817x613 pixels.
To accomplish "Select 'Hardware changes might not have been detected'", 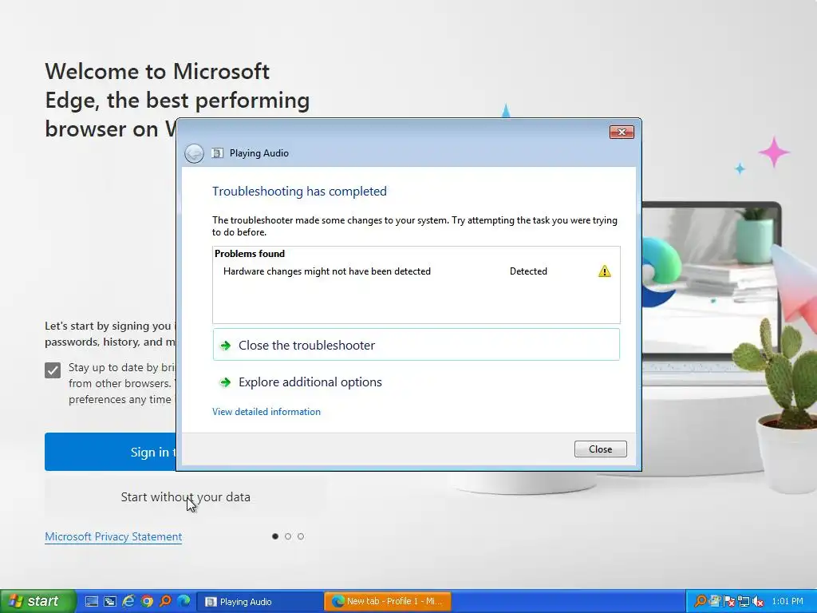I will point(326,271).
